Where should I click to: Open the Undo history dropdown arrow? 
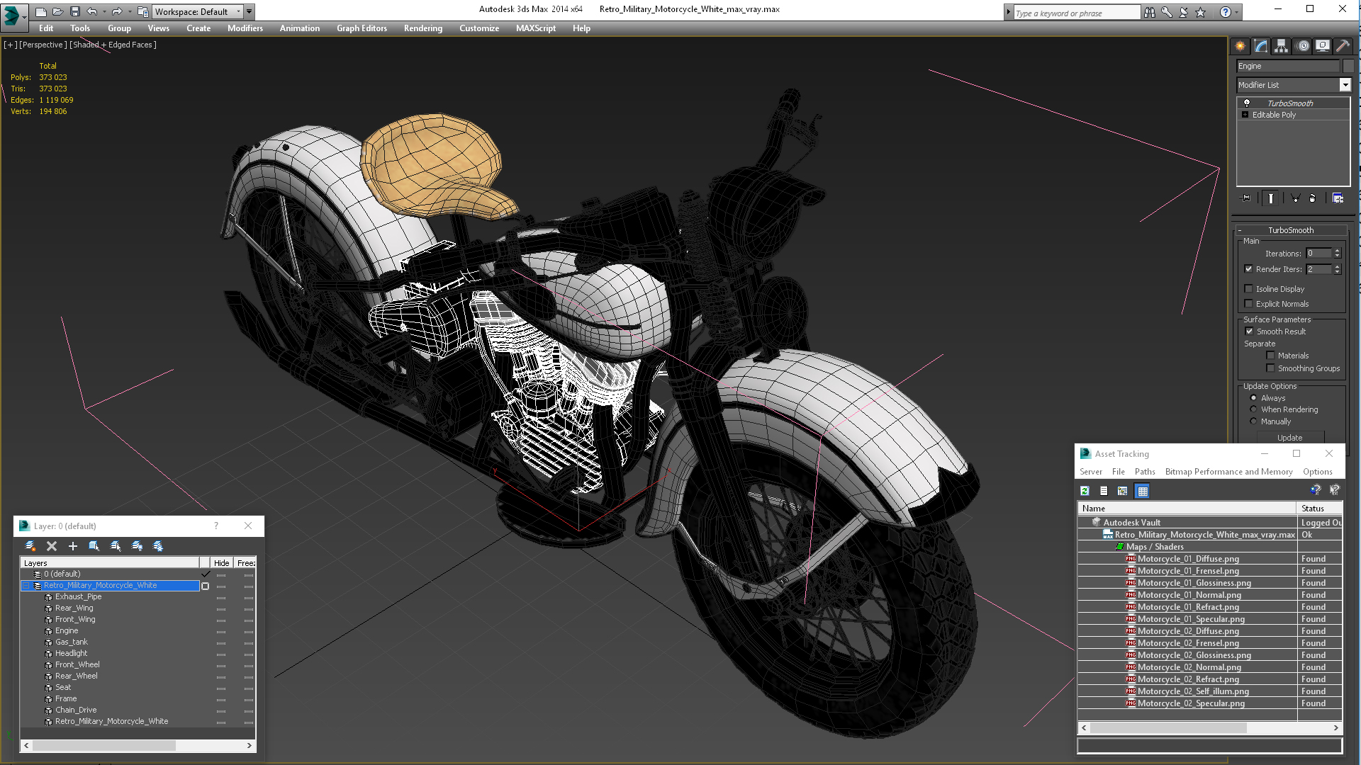104,12
